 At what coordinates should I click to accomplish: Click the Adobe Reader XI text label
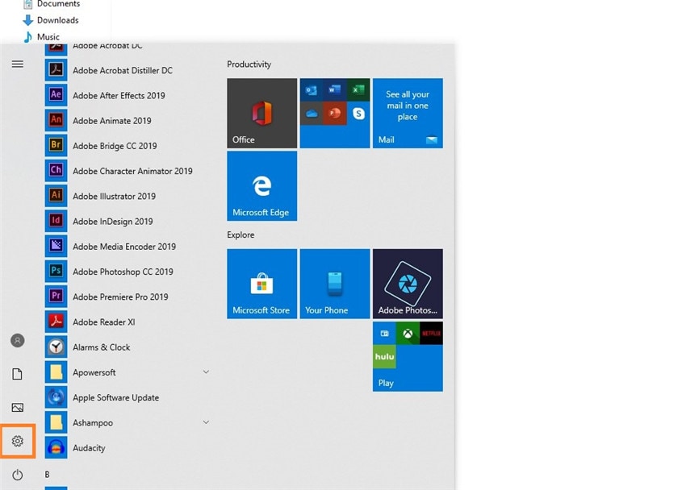click(103, 322)
